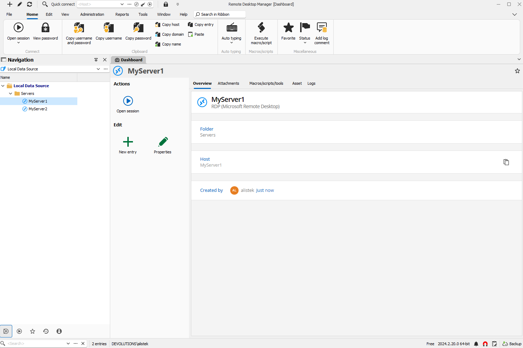Click the Recent history icon under the navigation tree
523x348 pixels.
(46, 331)
